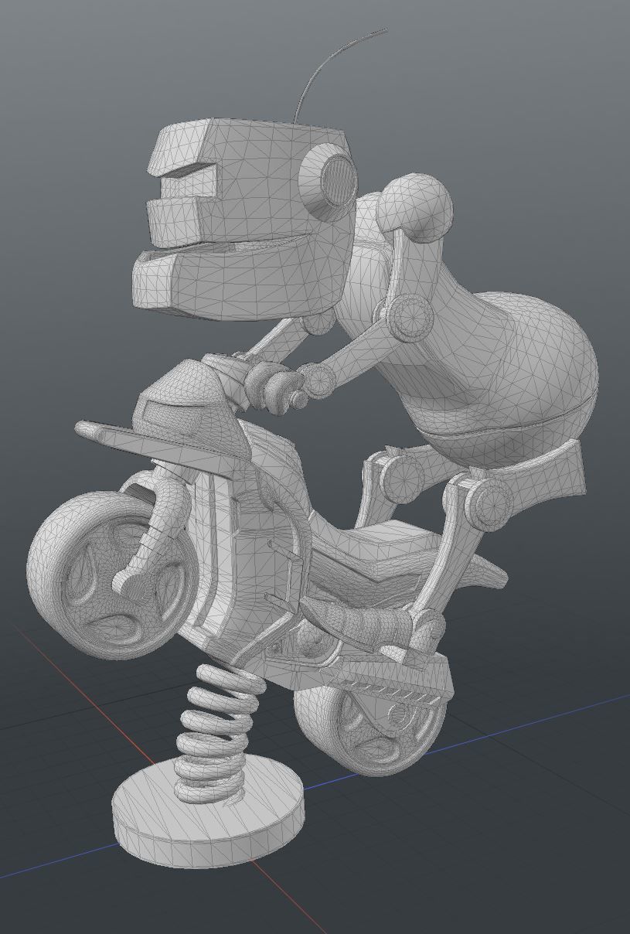Click the coil spring under the motorcycle

tap(219, 733)
